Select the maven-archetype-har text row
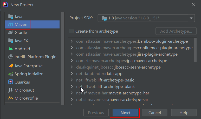 tap(113, 93)
